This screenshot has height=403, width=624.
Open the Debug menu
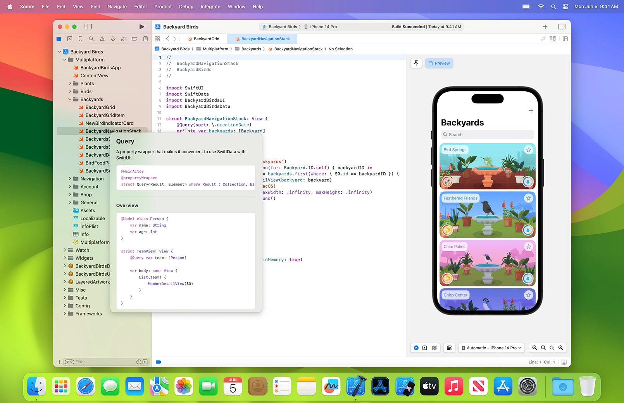click(x=186, y=7)
